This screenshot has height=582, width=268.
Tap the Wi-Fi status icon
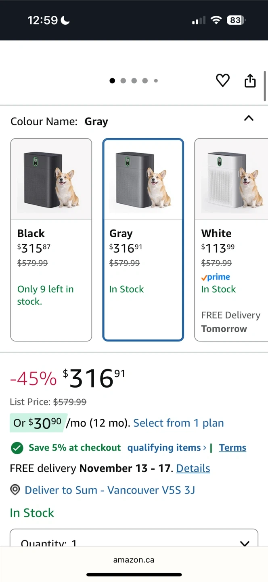coord(217,20)
